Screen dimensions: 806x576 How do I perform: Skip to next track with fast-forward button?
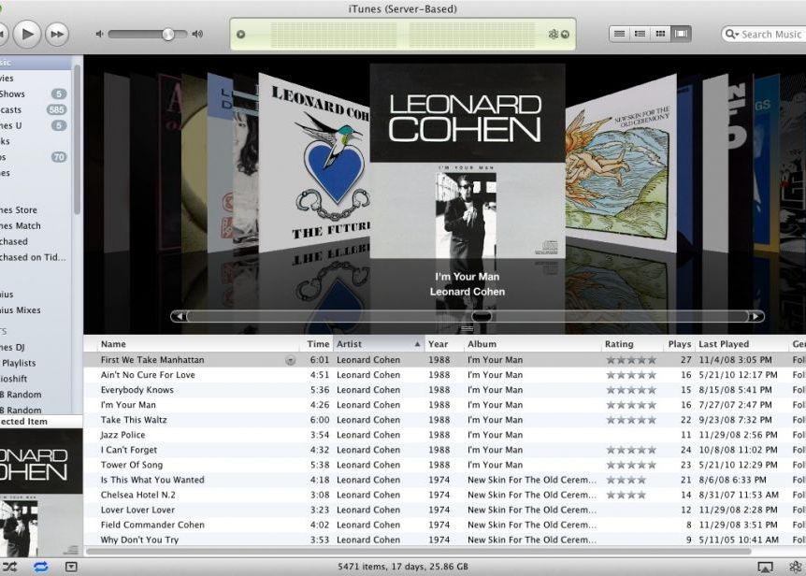pyautogui.click(x=57, y=35)
